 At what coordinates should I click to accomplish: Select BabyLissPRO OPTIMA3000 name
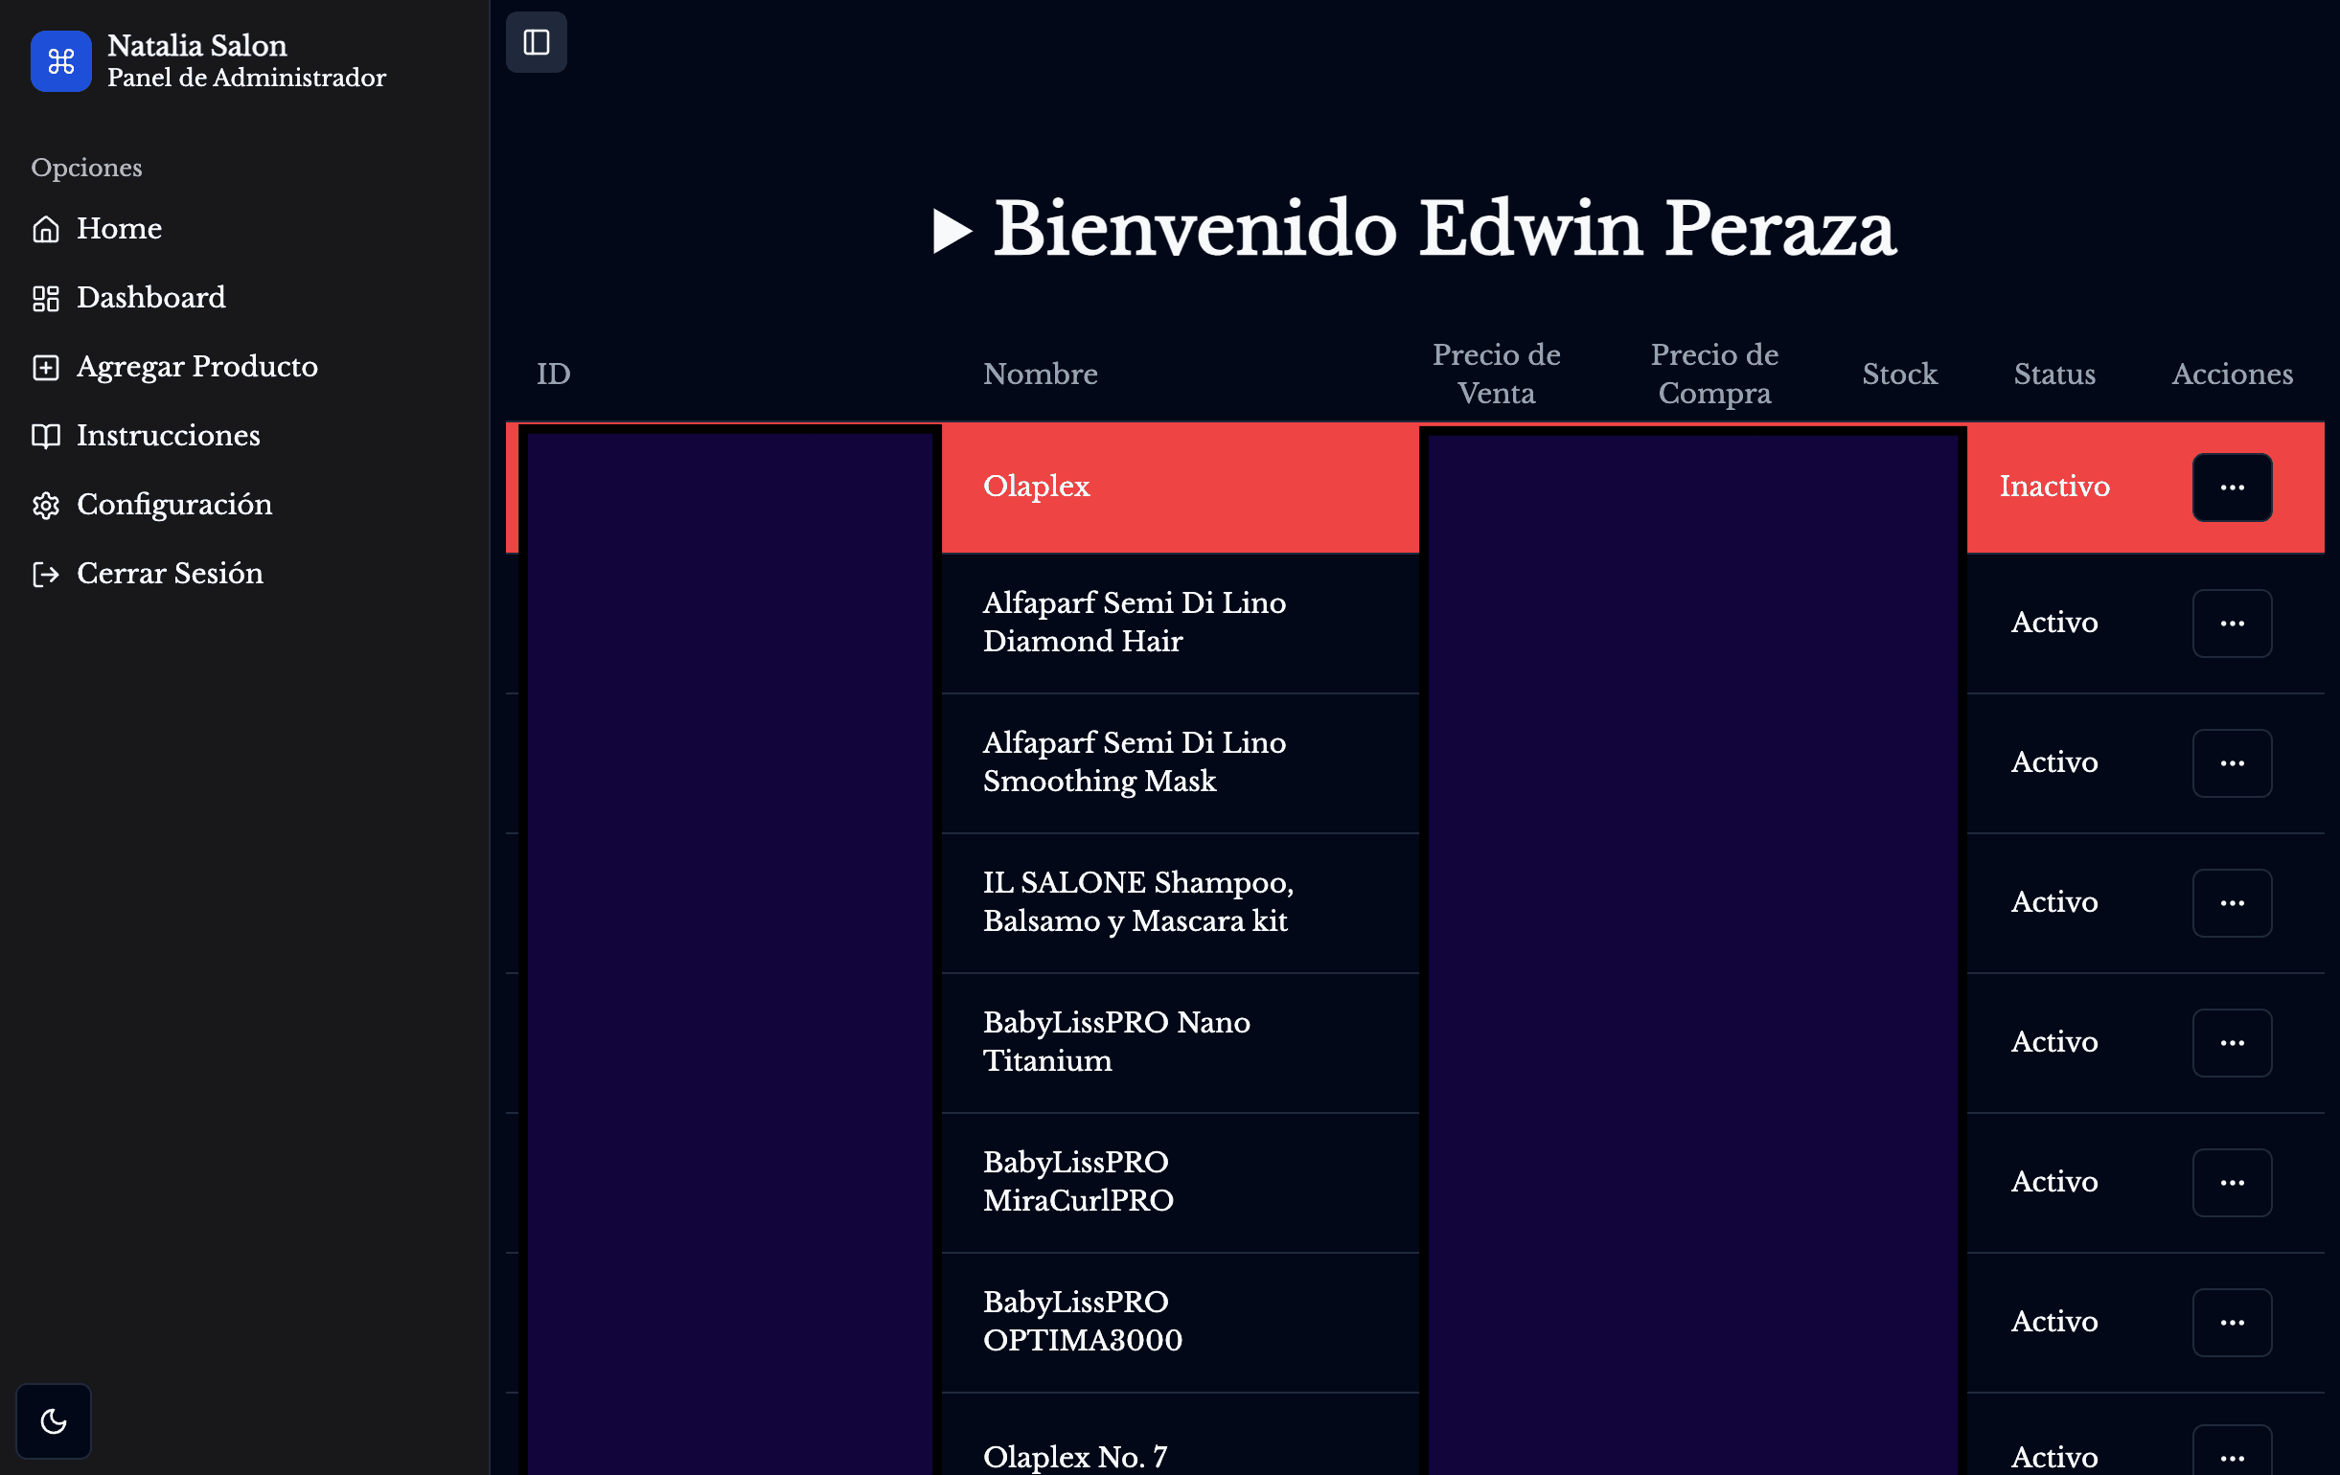[1083, 1322]
